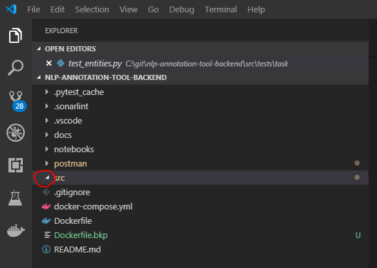Click the VS Code logo icon
The image size is (377, 268).
[x=11, y=9]
